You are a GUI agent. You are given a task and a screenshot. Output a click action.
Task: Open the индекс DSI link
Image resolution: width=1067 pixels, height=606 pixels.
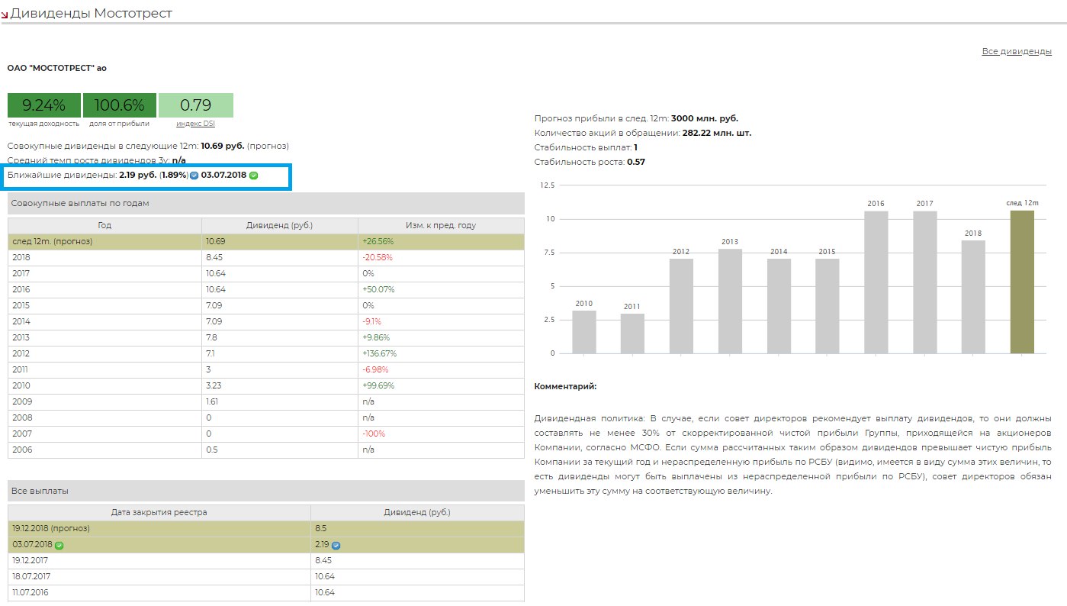point(195,123)
